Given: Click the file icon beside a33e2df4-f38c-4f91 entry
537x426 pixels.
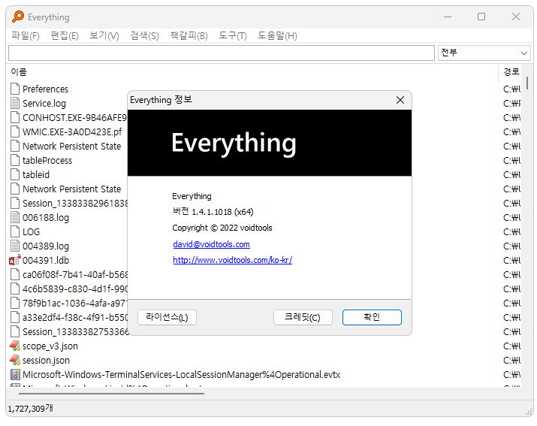Looking at the screenshot, I should pos(15,317).
